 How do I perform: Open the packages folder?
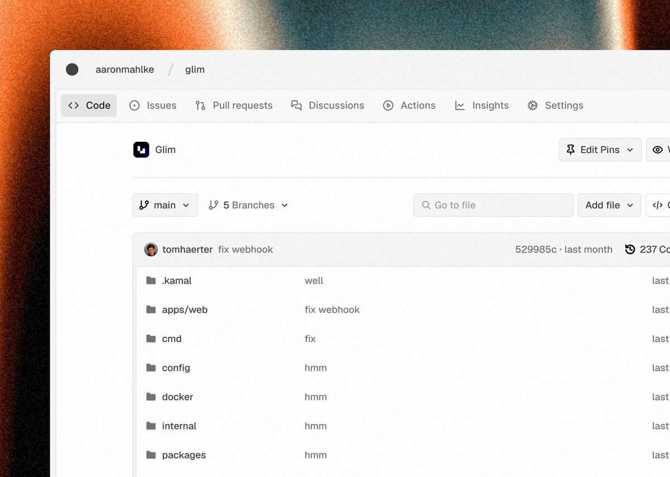coord(184,455)
